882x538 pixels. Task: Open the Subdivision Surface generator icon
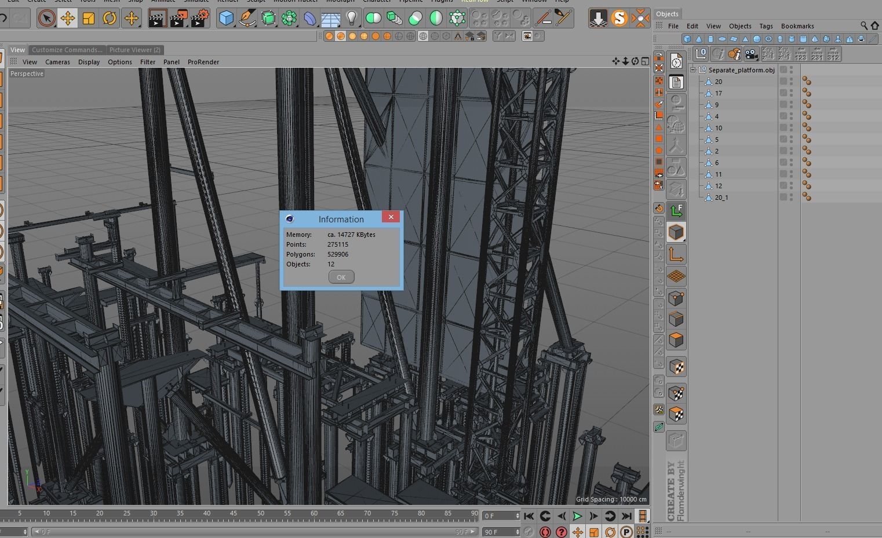pos(268,18)
